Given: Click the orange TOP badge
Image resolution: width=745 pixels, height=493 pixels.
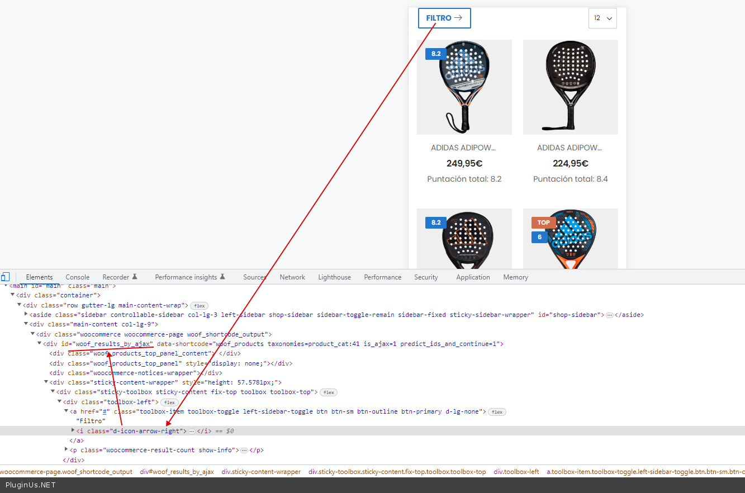Looking at the screenshot, I should [544, 222].
